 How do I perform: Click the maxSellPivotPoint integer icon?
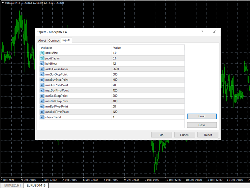[x=42, y=112]
